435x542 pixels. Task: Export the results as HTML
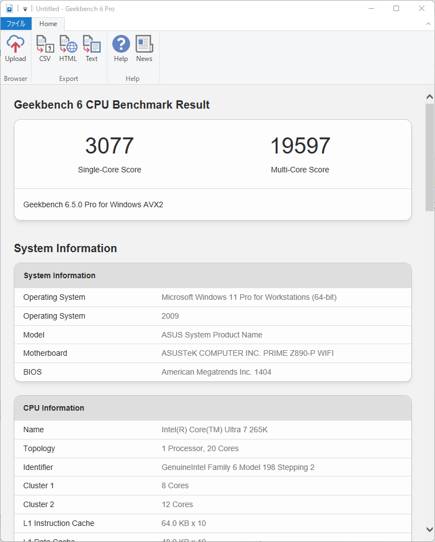click(x=68, y=49)
